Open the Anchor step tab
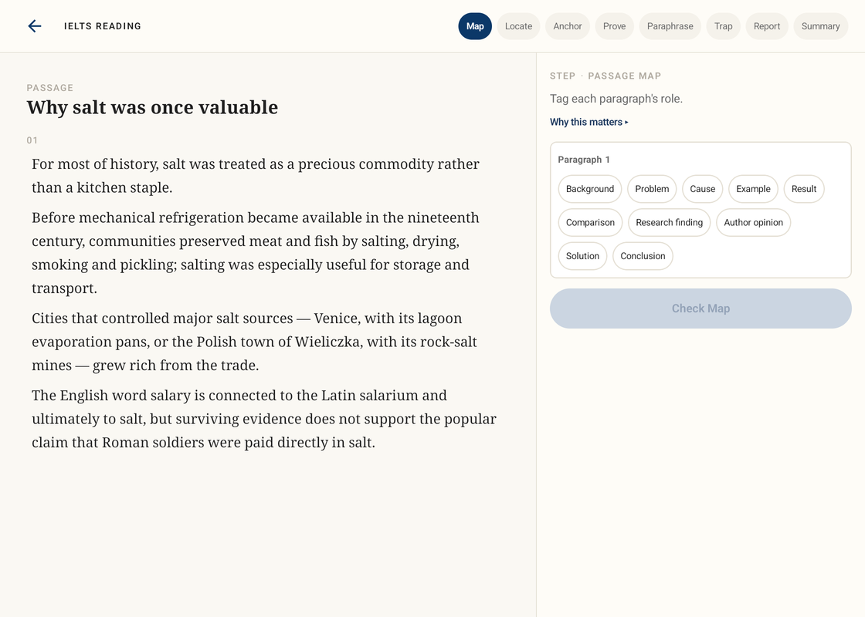Image resolution: width=865 pixels, height=617 pixels. click(568, 26)
